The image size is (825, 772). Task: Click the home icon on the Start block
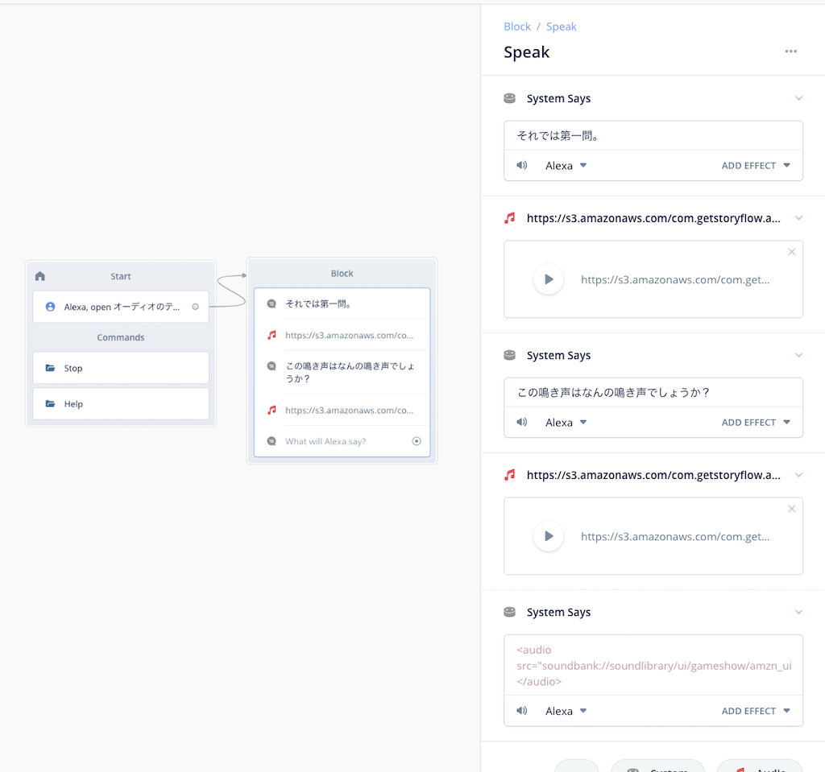click(40, 276)
